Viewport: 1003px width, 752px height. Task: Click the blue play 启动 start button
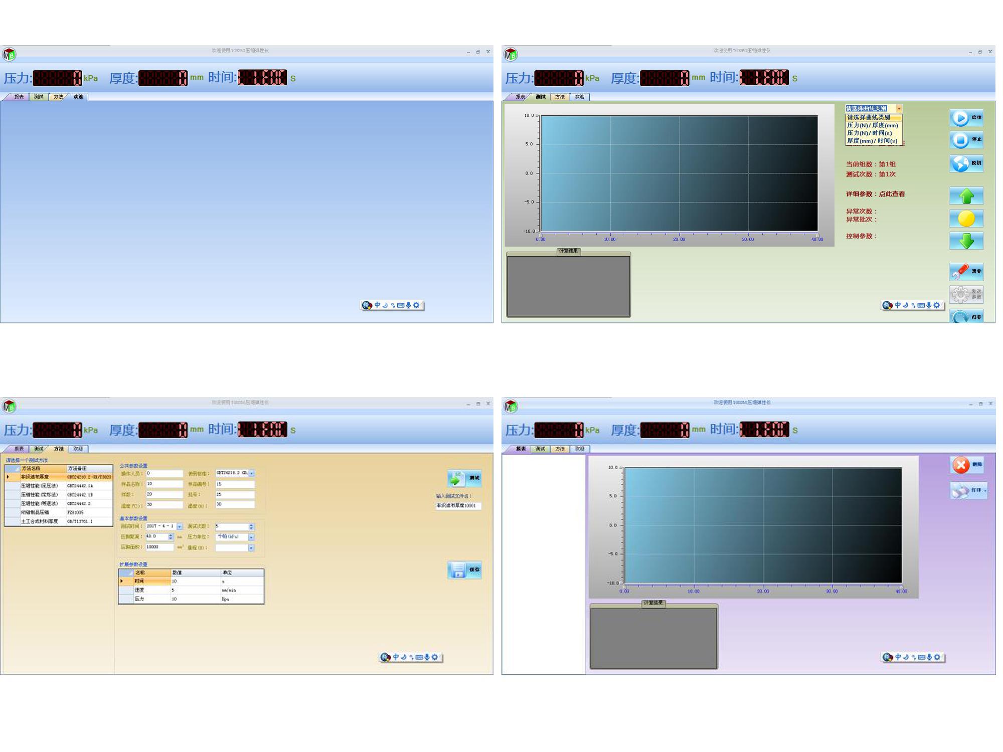pos(965,118)
